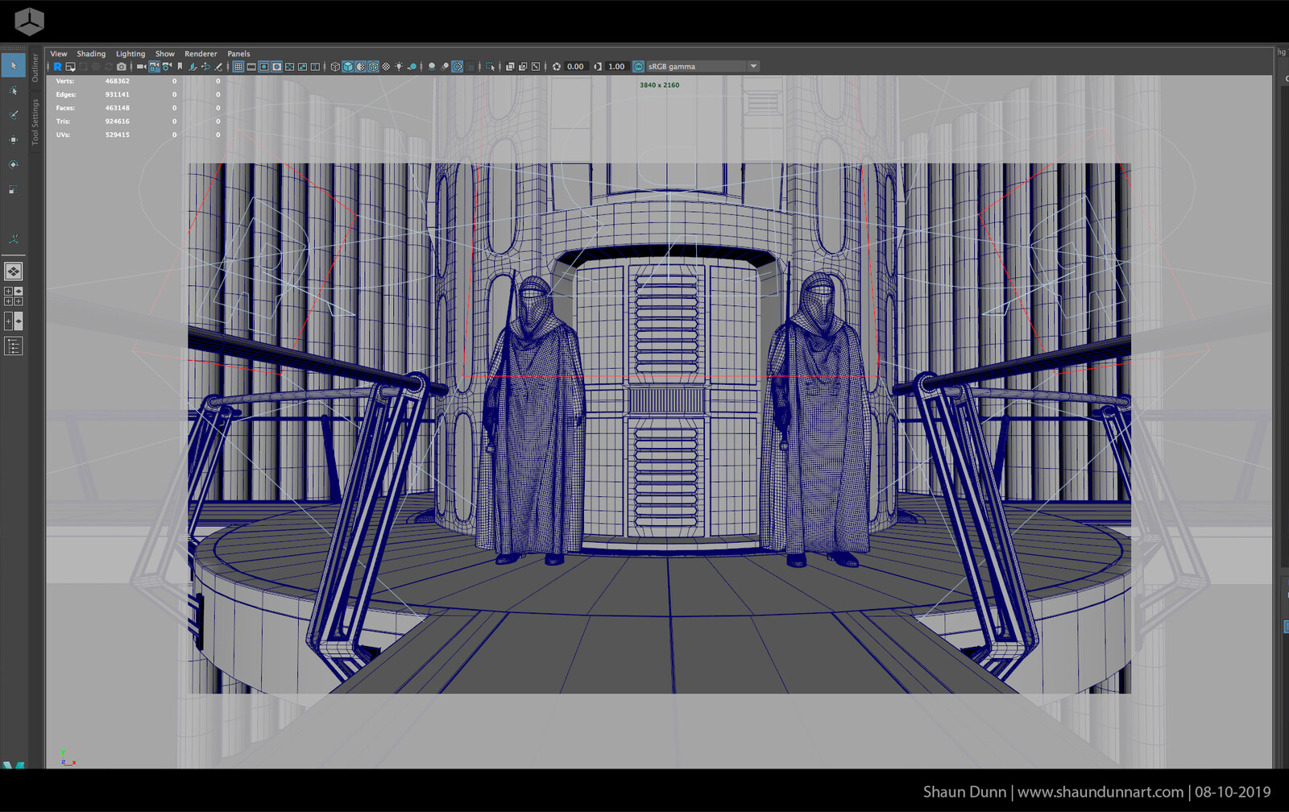Click the lock camera icon
The image size is (1289, 812).
[154, 67]
